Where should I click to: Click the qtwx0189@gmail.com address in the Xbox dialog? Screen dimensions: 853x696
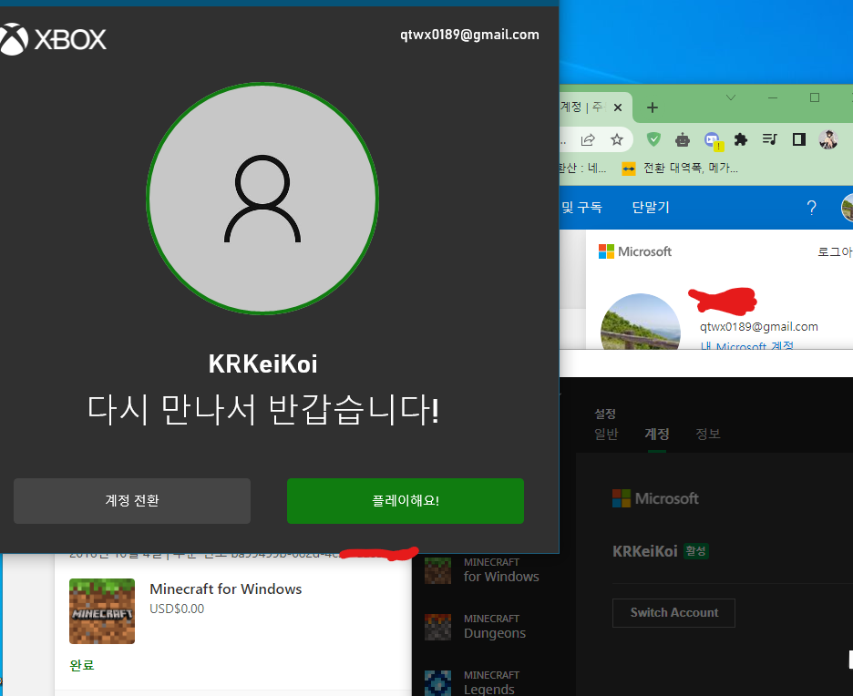point(469,35)
